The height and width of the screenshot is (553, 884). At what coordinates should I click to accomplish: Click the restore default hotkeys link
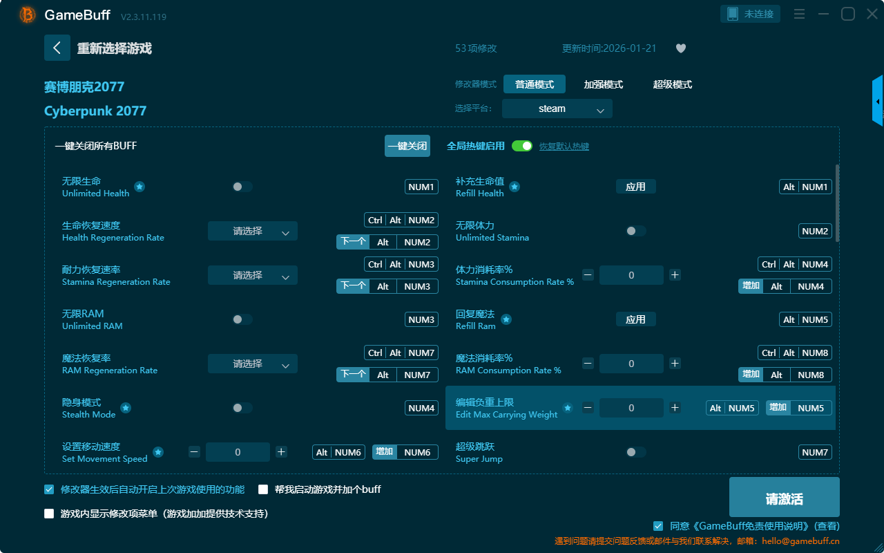click(x=564, y=147)
